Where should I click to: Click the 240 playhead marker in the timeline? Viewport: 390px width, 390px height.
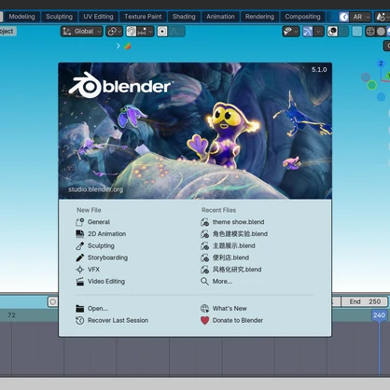[x=379, y=315]
